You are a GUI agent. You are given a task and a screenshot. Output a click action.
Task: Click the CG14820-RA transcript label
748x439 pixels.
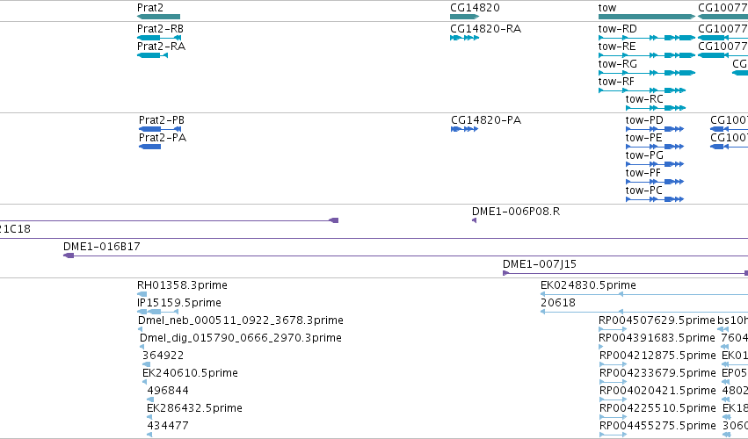pyautogui.click(x=485, y=29)
